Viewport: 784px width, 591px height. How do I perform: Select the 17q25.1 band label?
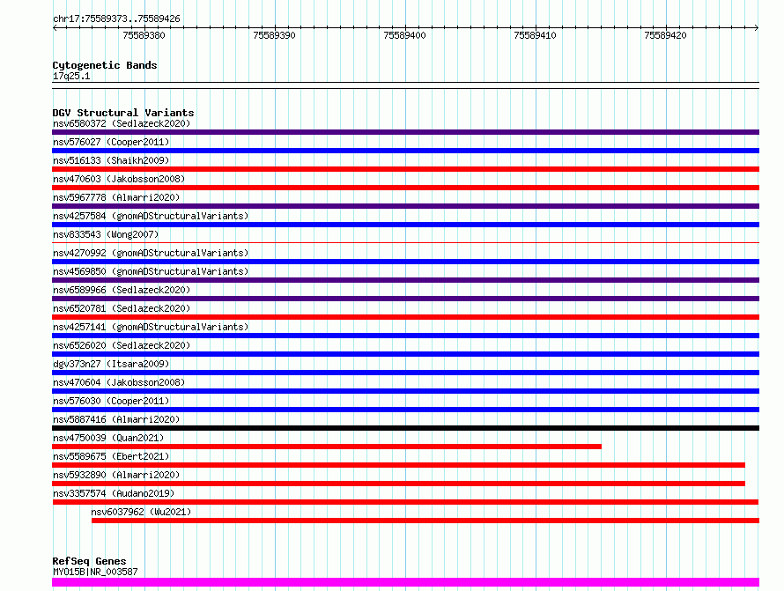[71, 76]
